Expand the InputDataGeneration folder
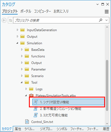The width and height of the screenshot is (111, 132). 18,30
